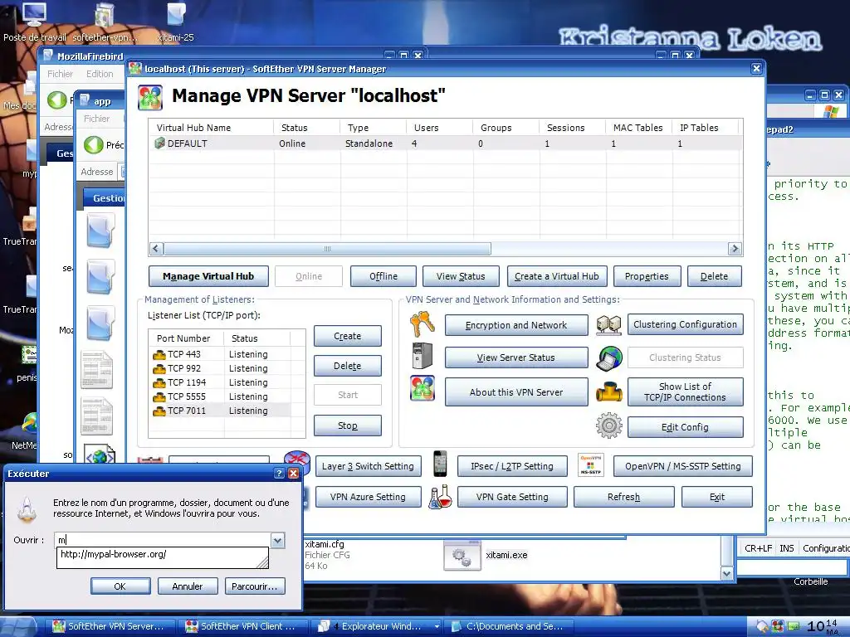Select xitami.exe in the Explorer window

point(486,555)
